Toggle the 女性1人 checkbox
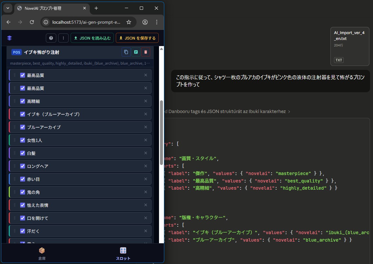Screen dimensions: 373x264 [23, 140]
